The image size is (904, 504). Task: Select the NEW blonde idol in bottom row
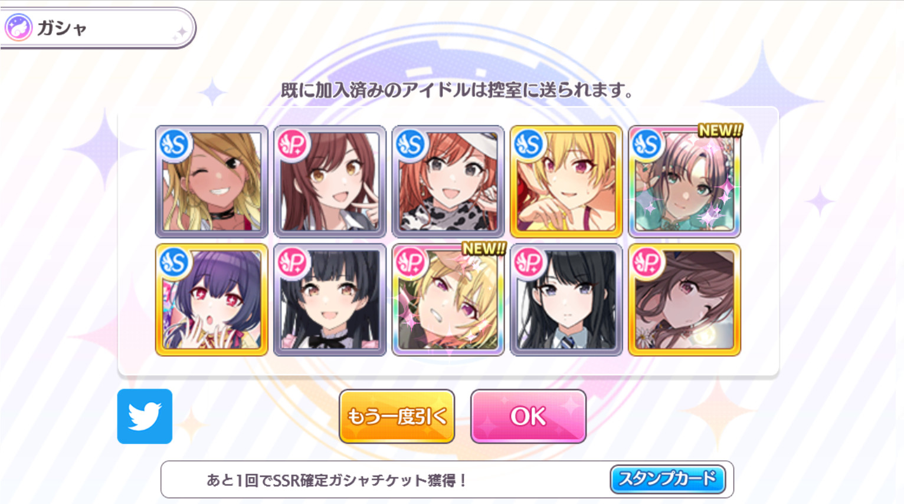(448, 299)
